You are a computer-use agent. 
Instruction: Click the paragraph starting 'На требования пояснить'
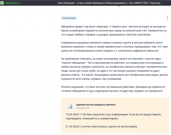[115, 69]
